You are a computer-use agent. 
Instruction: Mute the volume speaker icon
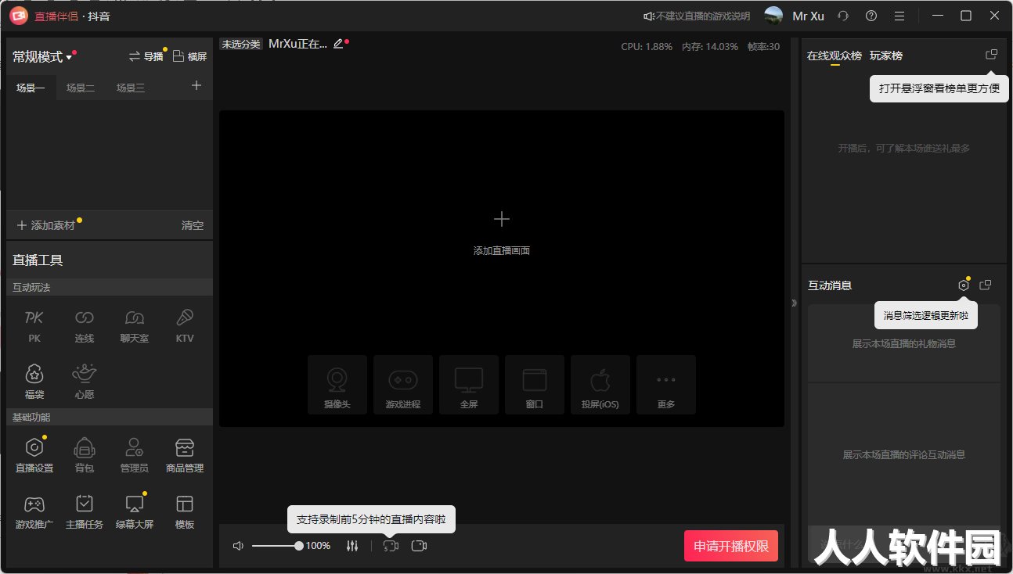[x=239, y=546]
